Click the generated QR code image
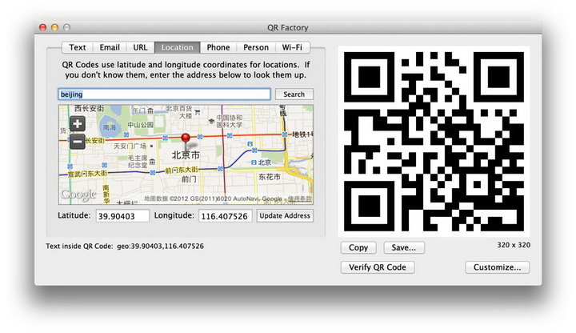576x333 pixels. (434, 142)
